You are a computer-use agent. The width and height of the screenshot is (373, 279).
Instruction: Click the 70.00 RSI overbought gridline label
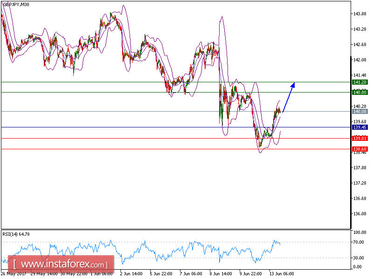357,242
